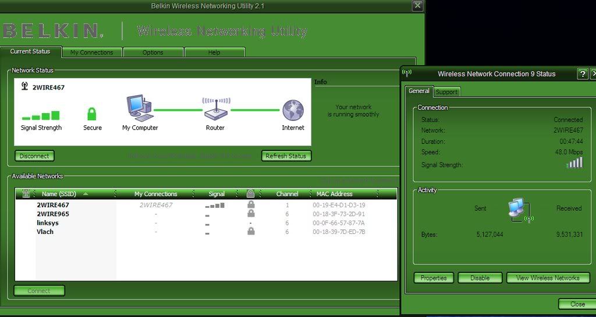Switch to the My Connections tab
The width and height of the screenshot is (596, 317).
[x=92, y=52]
